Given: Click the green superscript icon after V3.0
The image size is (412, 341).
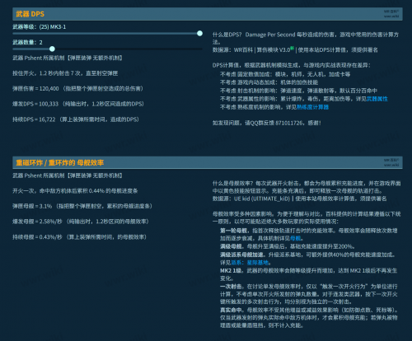Looking at the screenshot, I should click(x=293, y=48).
